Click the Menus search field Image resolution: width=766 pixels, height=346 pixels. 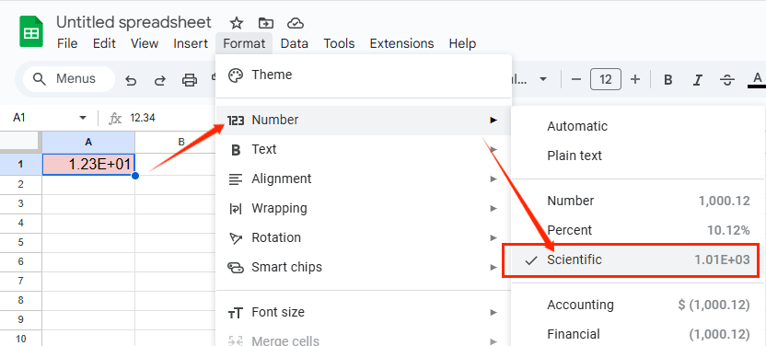click(68, 79)
